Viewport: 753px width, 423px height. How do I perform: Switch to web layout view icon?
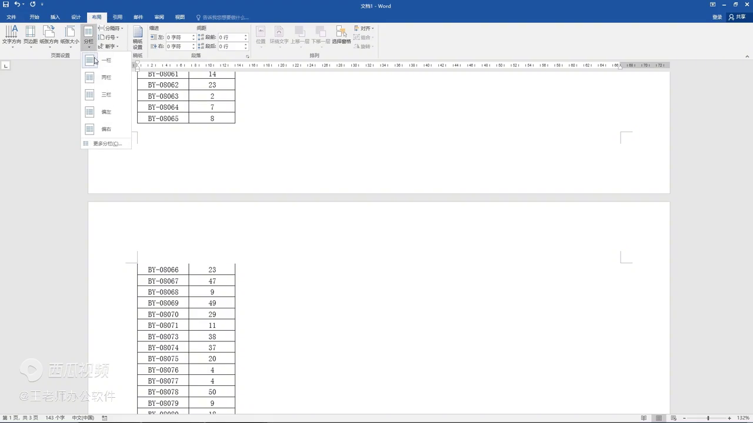pyautogui.click(x=674, y=418)
